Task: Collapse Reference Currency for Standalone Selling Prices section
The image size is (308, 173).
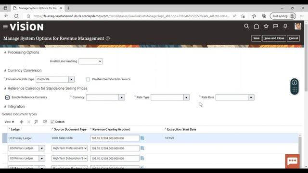Action: click(x=5, y=88)
